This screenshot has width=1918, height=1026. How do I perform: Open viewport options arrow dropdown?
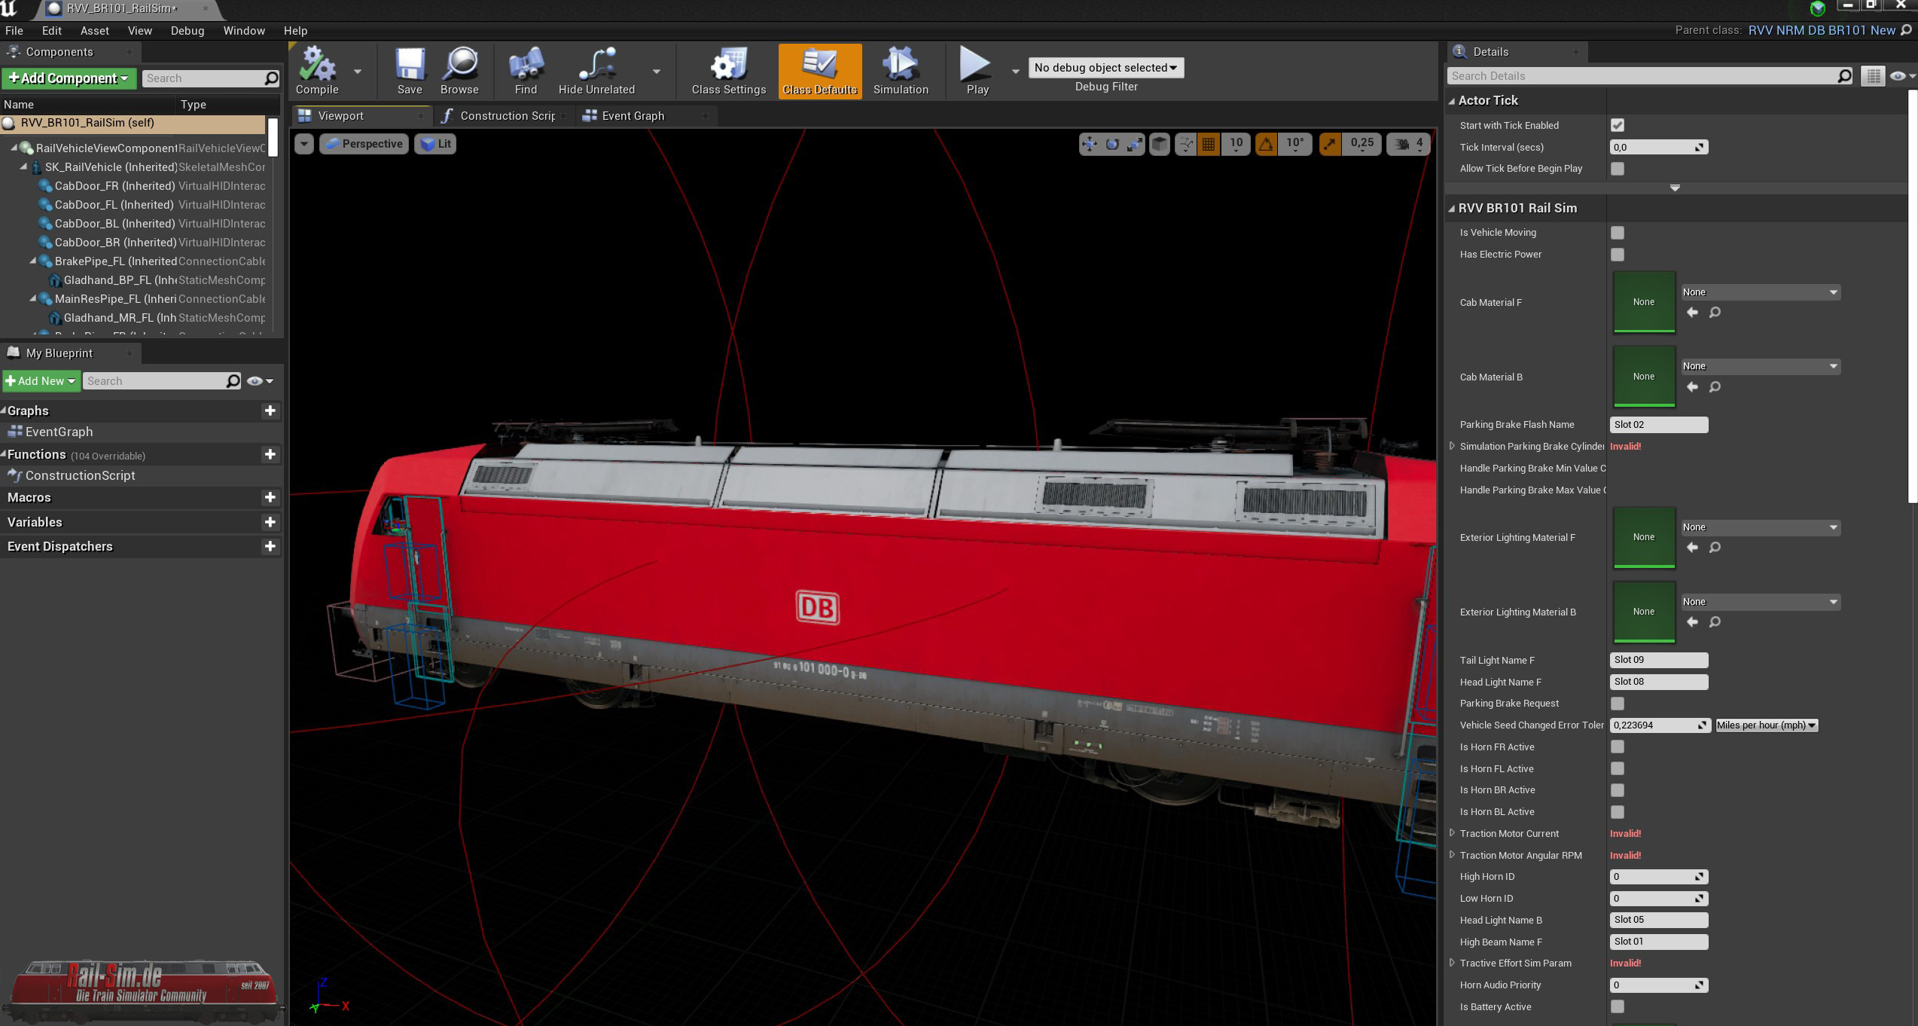pos(303,144)
